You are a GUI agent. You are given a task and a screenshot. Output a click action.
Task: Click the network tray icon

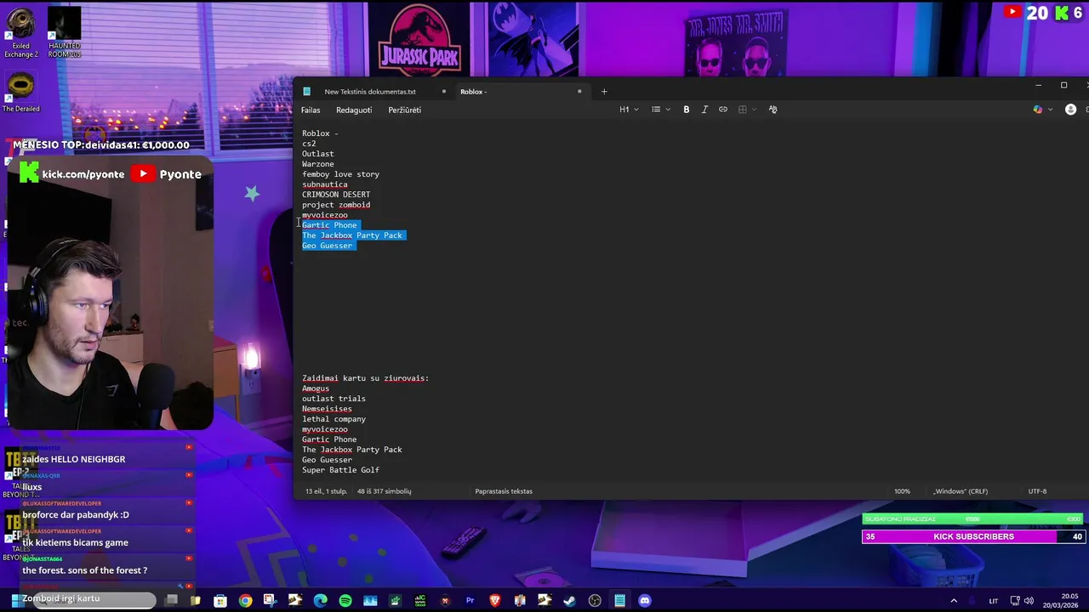pyautogui.click(x=1016, y=601)
